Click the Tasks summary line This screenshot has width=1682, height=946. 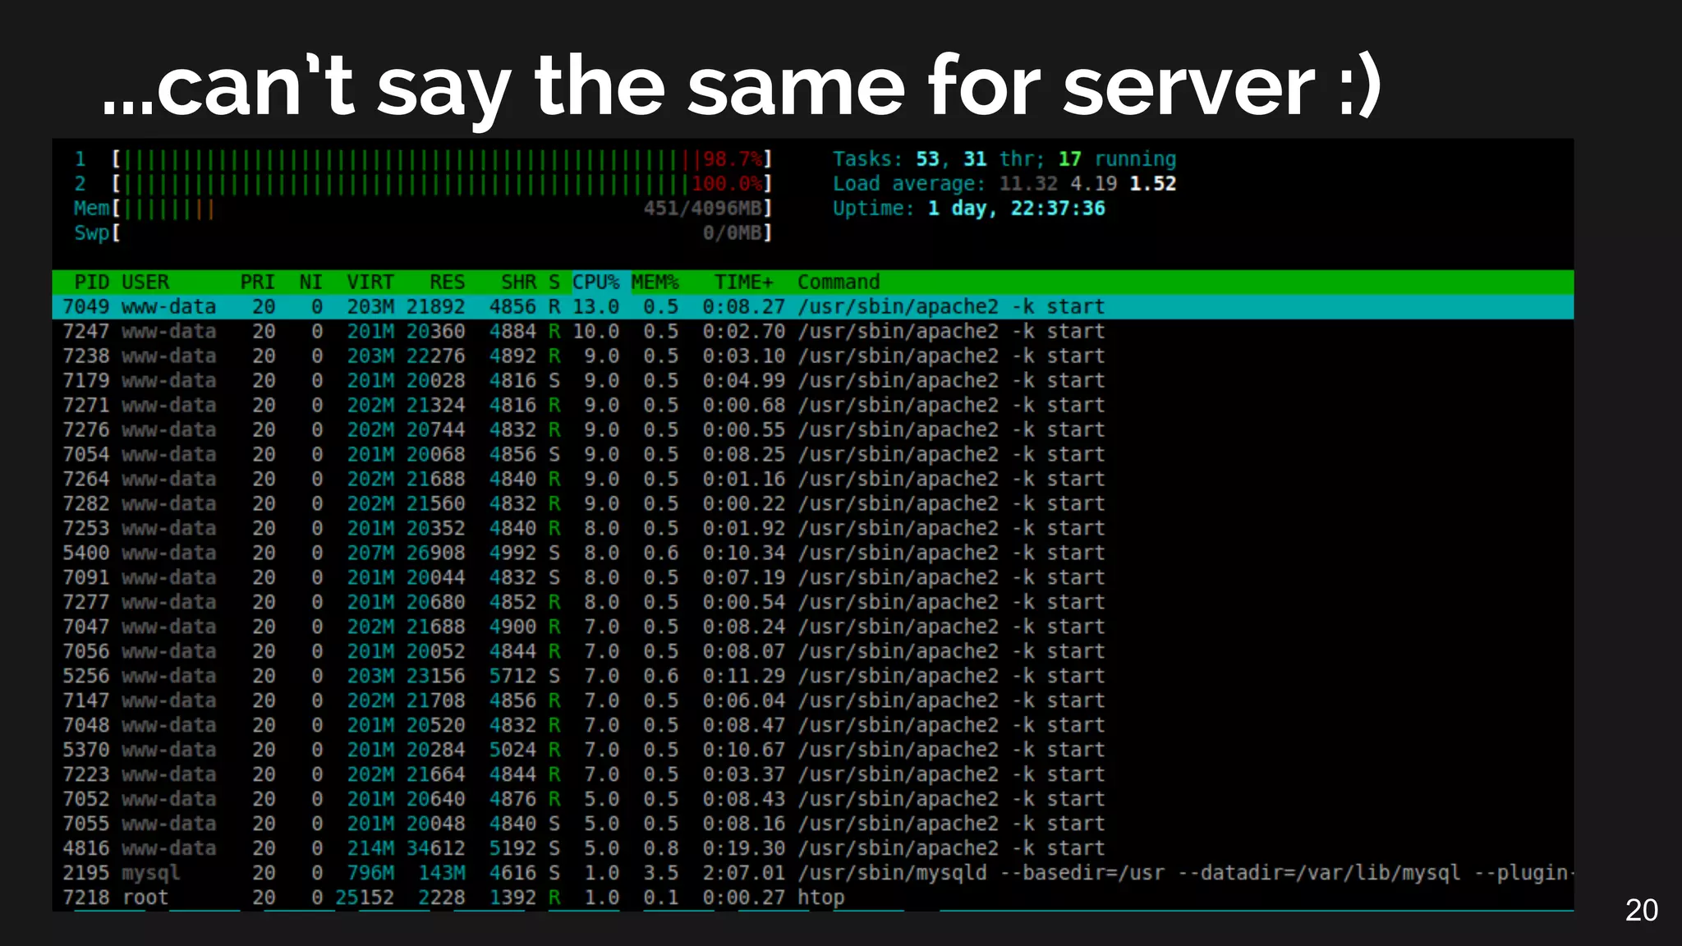click(x=1004, y=159)
